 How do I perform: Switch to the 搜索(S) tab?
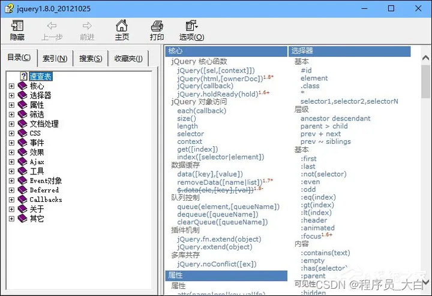coord(91,58)
